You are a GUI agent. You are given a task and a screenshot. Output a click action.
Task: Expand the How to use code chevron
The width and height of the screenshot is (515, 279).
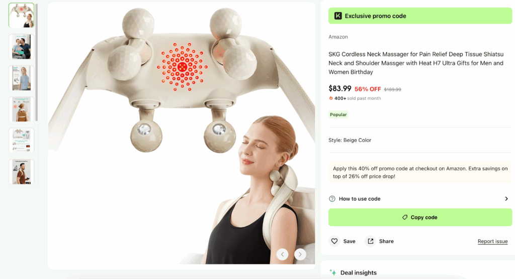pos(506,199)
